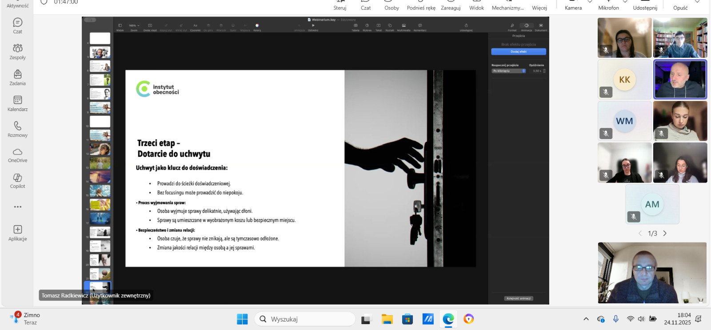Click Udostępnij to share content
The image size is (711, 330).
[x=645, y=5]
